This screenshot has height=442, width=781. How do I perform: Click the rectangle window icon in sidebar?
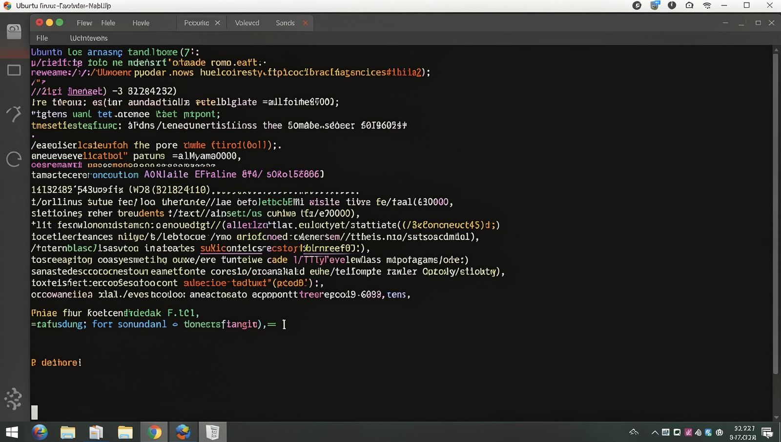(x=14, y=70)
